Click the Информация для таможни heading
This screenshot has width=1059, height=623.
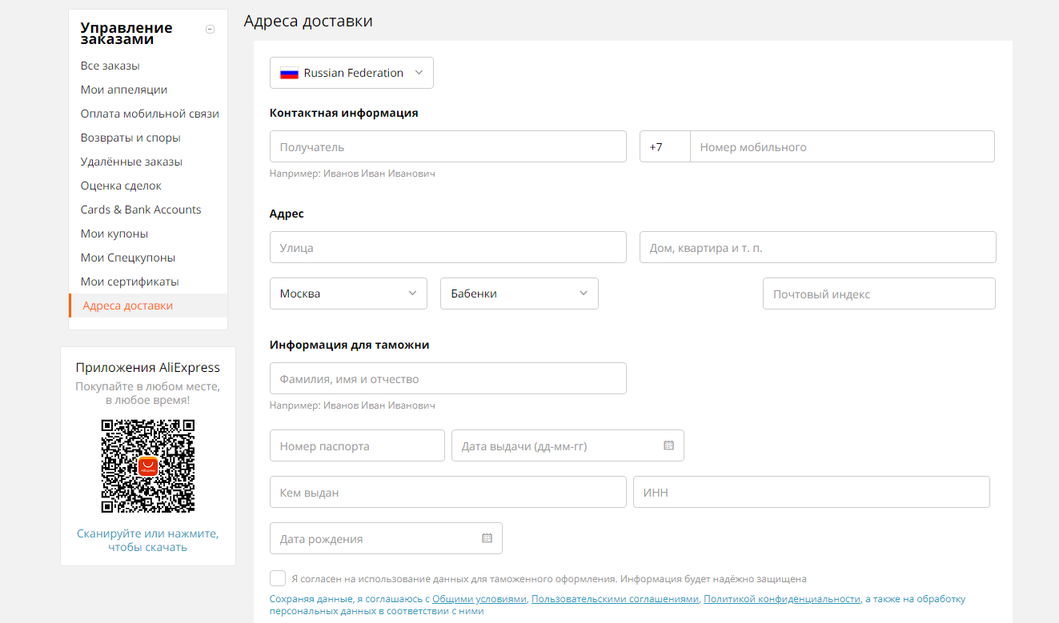[350, 345]
